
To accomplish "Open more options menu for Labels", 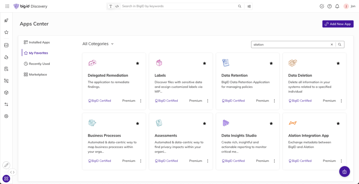I will click(208, 101).
